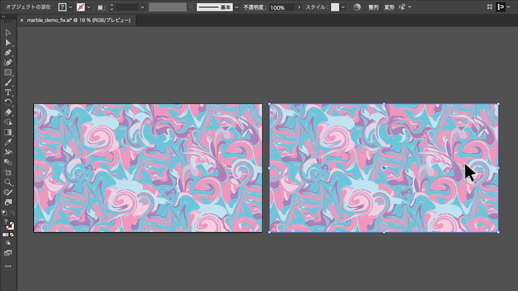This screenshot has width=518, height=291.
Task: Expand the graphic style dropdown
Action: (343, 7)
